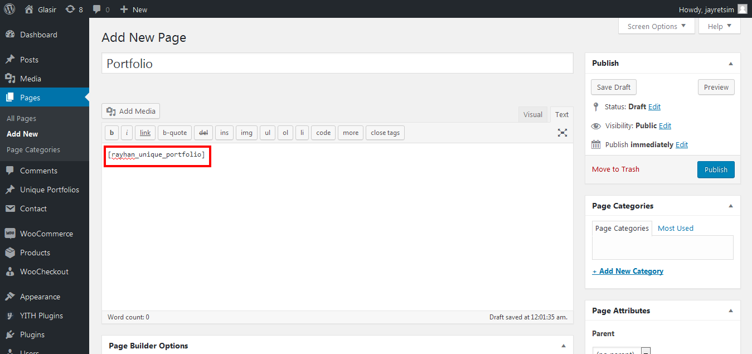Open the Posts menu

click(x=29, y=60)
